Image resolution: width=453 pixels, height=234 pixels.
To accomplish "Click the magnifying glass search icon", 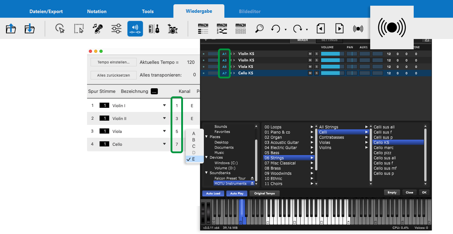I will click(259, 29).
